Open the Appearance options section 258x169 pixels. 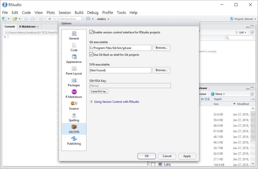[74, 59]
